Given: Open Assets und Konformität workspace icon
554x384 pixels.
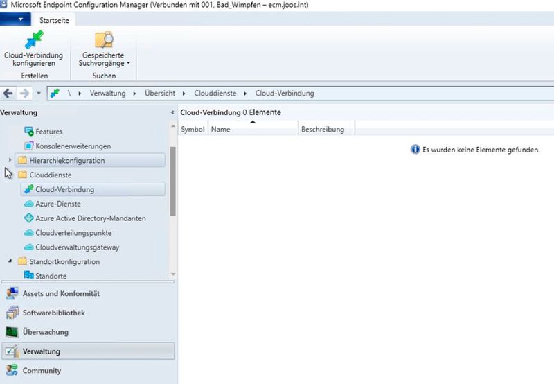Looking at the screenshot, I should pos(12,293).
